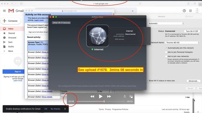202x113 pixels.
Task: Play the video in the player overlay
Action: coord(101,96)
